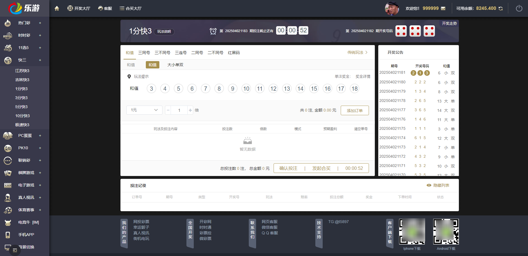
Task: Open the 手机APP download section
Action: tap(26, 234)
